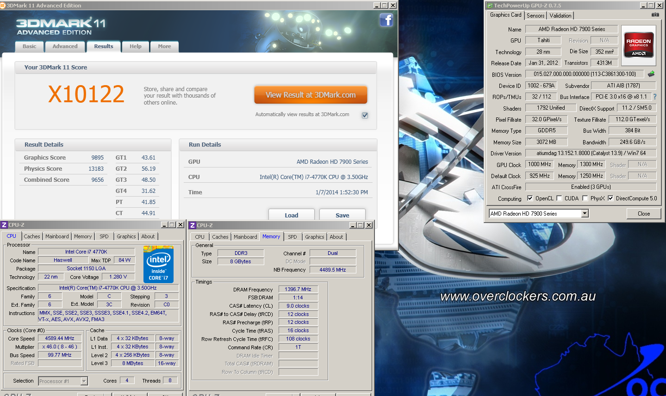Screen dimensions: 666x396
Task: Open the More tab in 3DMark
Action: click(164, 46)
